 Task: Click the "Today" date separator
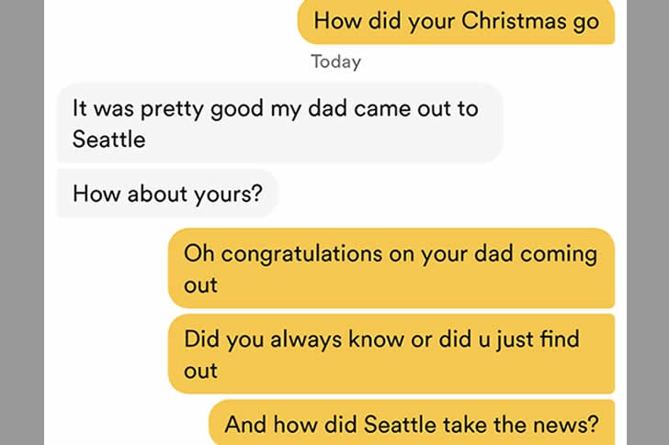click(335, 62)
